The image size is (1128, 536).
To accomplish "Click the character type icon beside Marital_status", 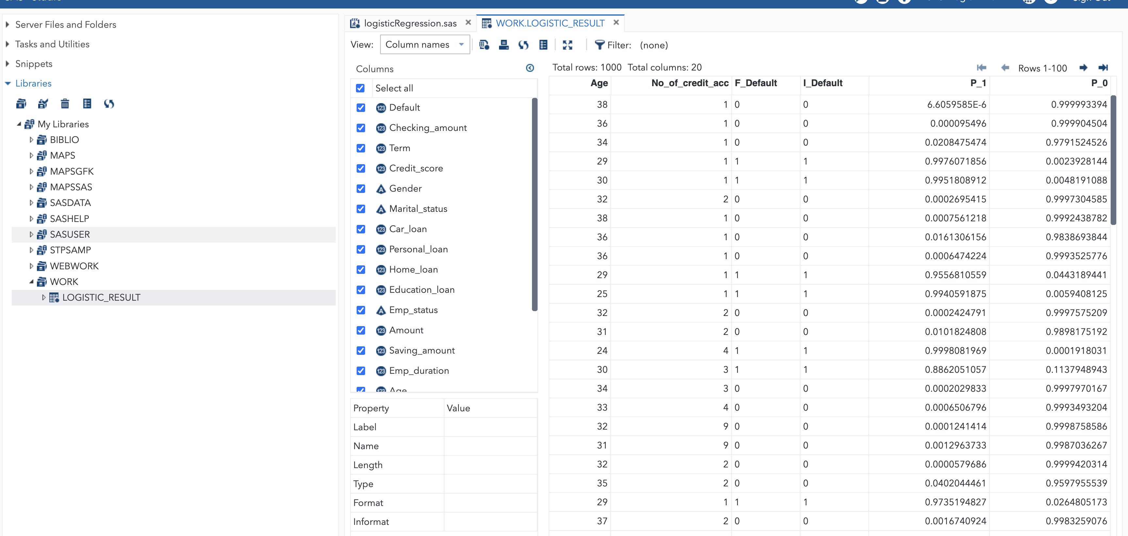I will click(381, 209).
